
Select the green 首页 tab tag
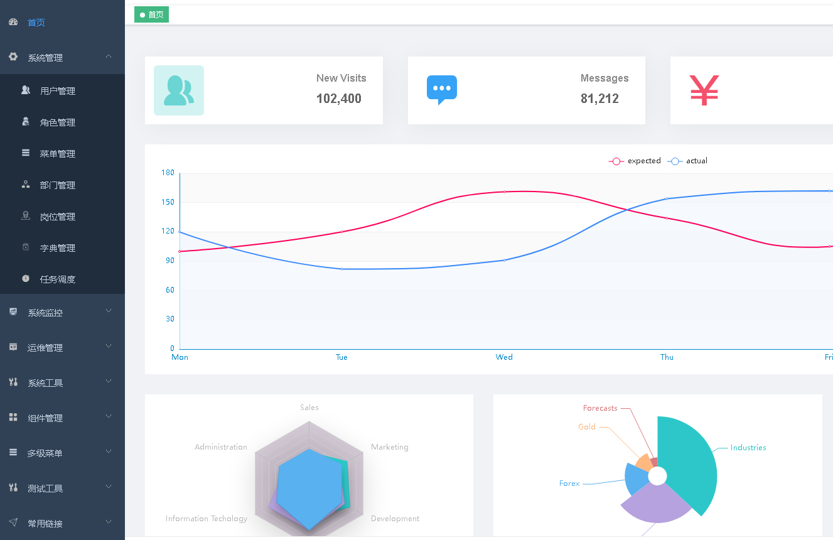pyautogui.click(x=151, y=14)
